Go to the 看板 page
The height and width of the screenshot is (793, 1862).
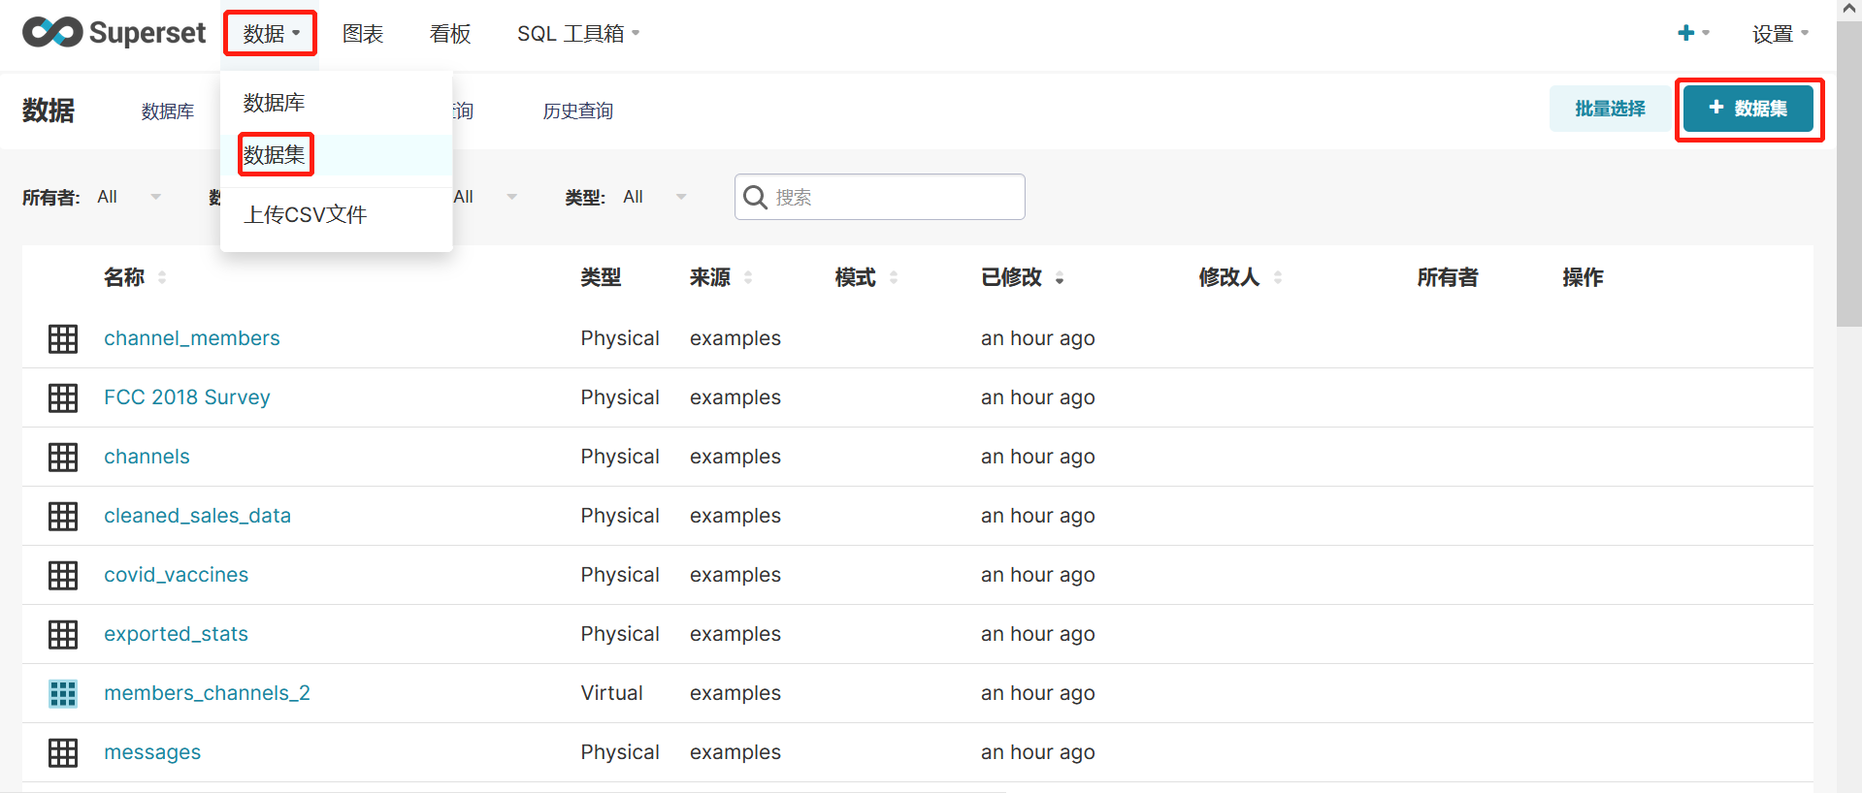450,34
